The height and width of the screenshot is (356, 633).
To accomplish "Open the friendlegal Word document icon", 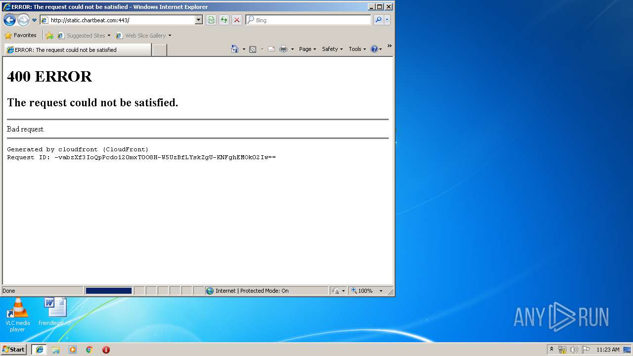I will coord(55,312).
